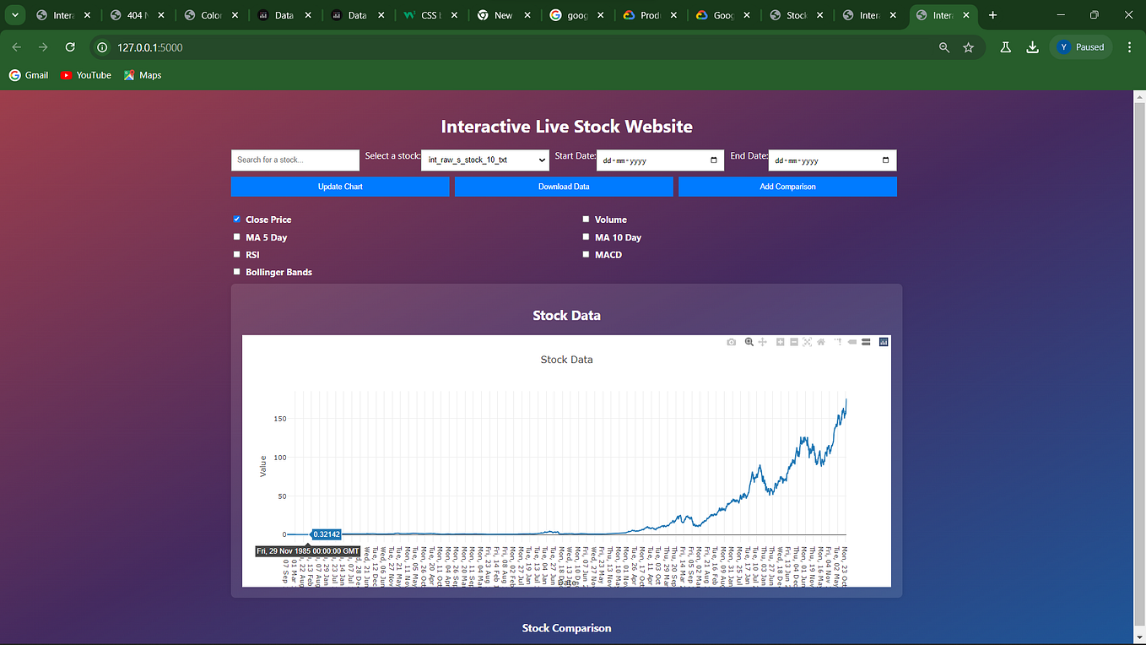Switch to the CSS browser tab
This screenshot has width=1146, height=645.
point(429,14)
